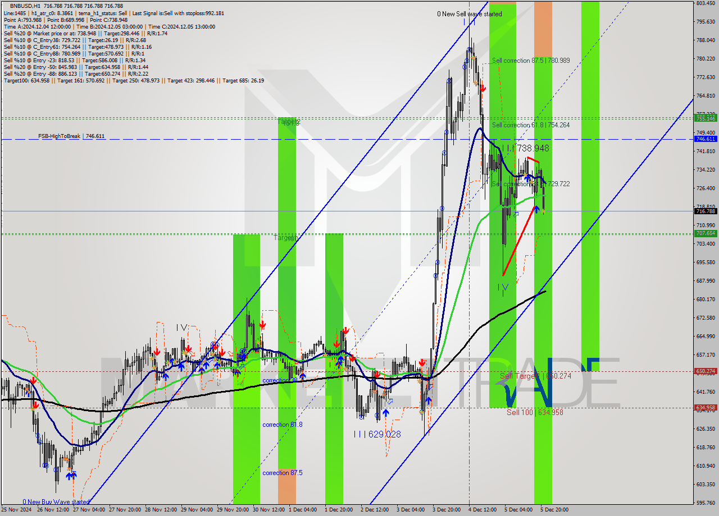Click the red 650.274 price axis tag

(x=706, y=371)
